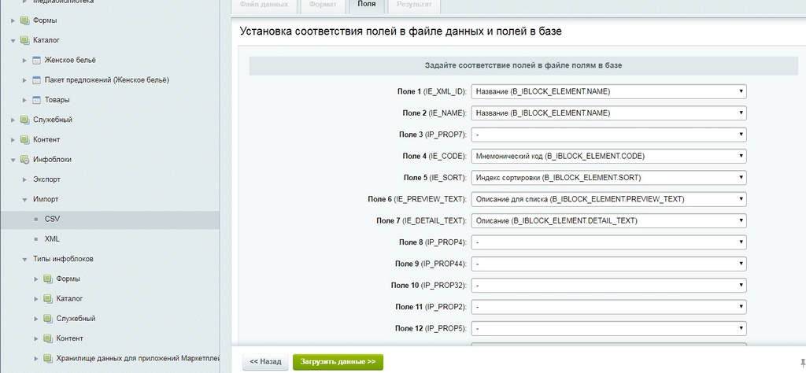This screenshot has height=373, width=806.
Task: Select the Поля tab
Action: click(x=367, y=6)
